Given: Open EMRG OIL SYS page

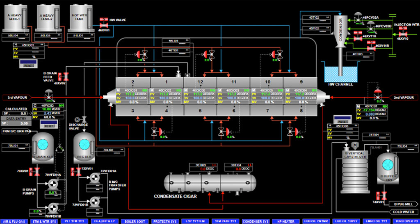Looking at the screenshot, I should (377, 222).
